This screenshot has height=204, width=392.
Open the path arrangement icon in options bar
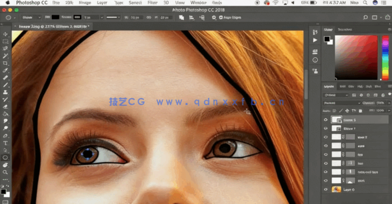[x=202, y=17]
